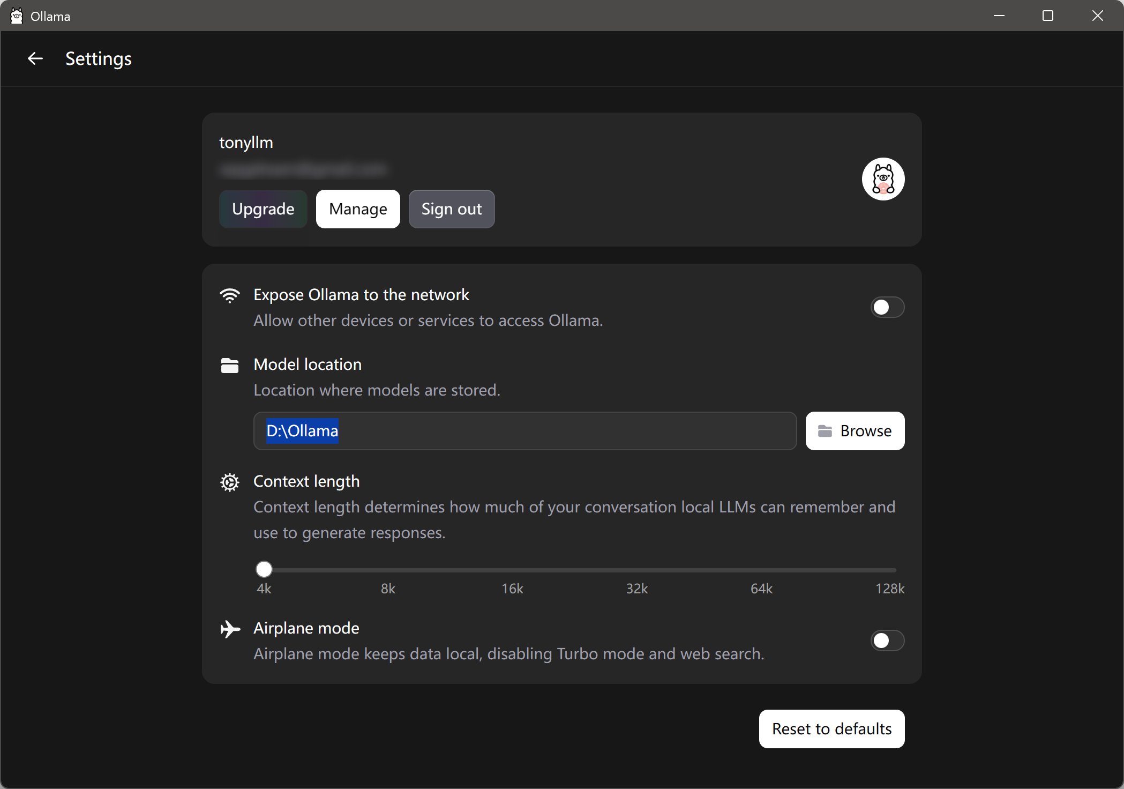This screenshot has height=789, width=1124.
Task: Click the tonyllm username
Action: [246, 143]
